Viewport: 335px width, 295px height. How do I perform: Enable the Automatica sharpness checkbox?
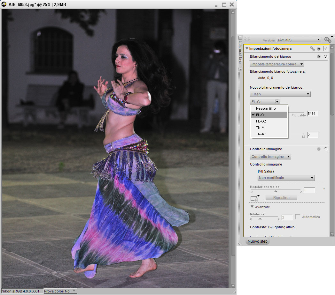click(x=298, y=217)
